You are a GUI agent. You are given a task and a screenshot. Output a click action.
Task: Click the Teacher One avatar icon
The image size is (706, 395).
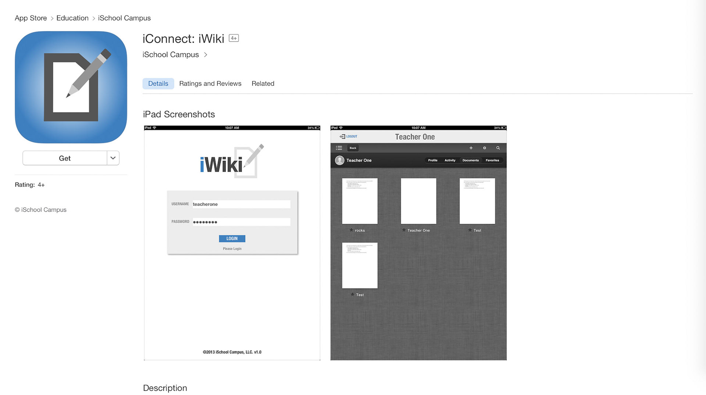click(340, 161)
